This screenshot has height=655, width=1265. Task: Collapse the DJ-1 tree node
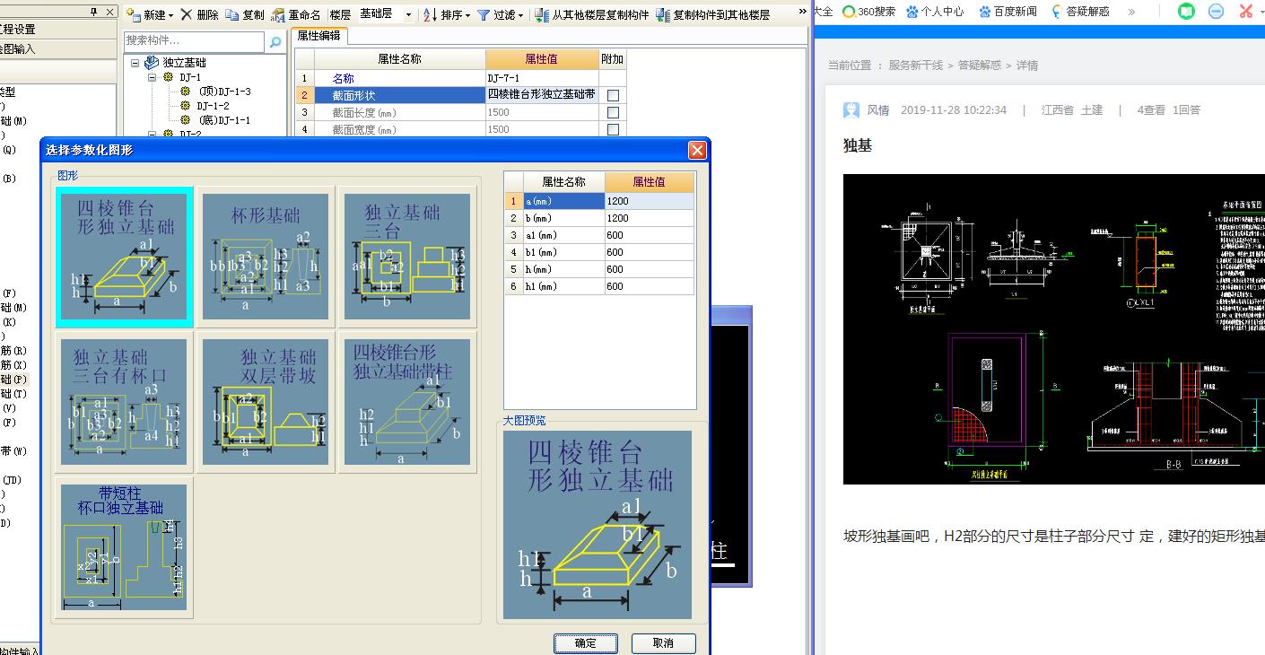153,77
